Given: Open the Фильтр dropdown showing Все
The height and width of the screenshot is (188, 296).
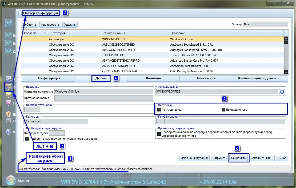Looking at the screenshot, I should point(265,24).
